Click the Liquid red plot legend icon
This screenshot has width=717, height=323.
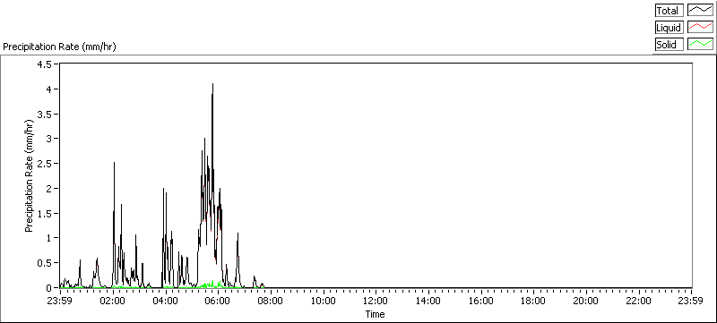tap(700, 28)
